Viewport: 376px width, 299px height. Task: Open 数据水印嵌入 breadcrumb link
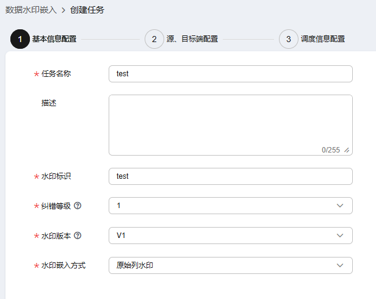tap(31, 10)
